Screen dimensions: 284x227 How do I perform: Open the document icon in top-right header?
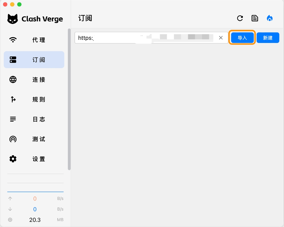pos(255,18)
